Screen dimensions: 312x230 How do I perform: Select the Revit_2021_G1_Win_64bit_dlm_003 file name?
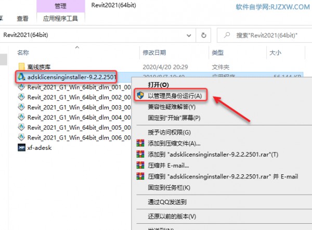(79, 107)
